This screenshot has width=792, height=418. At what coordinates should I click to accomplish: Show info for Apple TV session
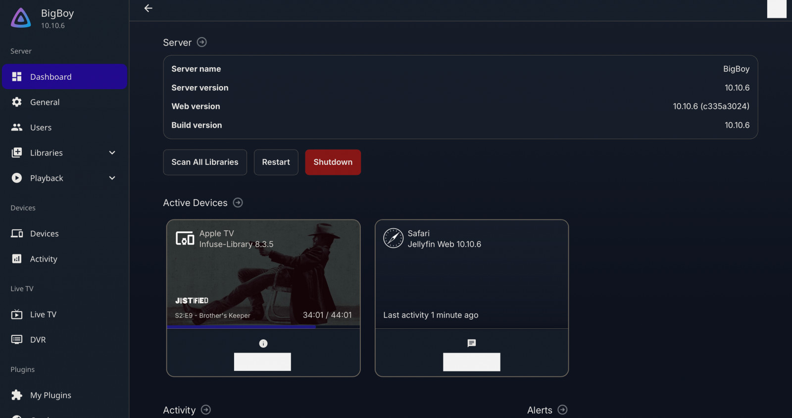coord(263,343)
